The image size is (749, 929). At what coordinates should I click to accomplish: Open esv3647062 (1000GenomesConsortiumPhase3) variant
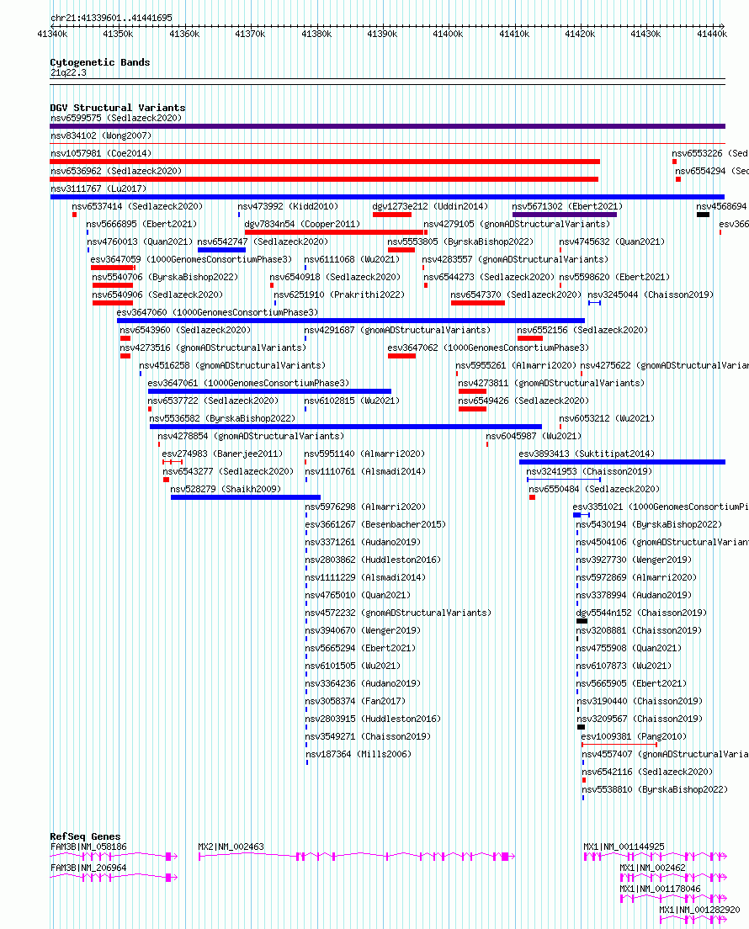coord(488,348)
